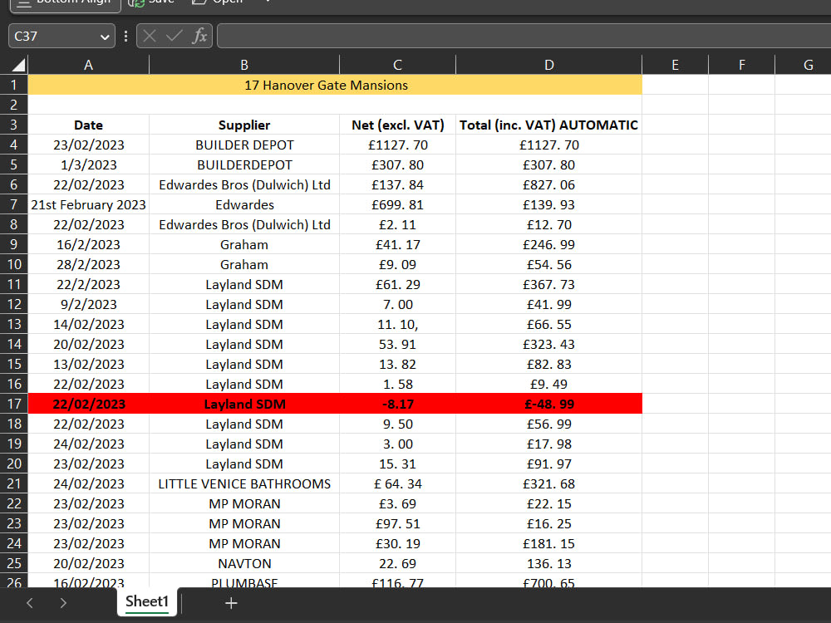
Task: Click the '21st February 2023' date cell
Action: pos(89,204)
